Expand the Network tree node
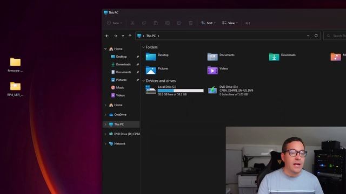The image size is (346, 194). click(105, 144)
